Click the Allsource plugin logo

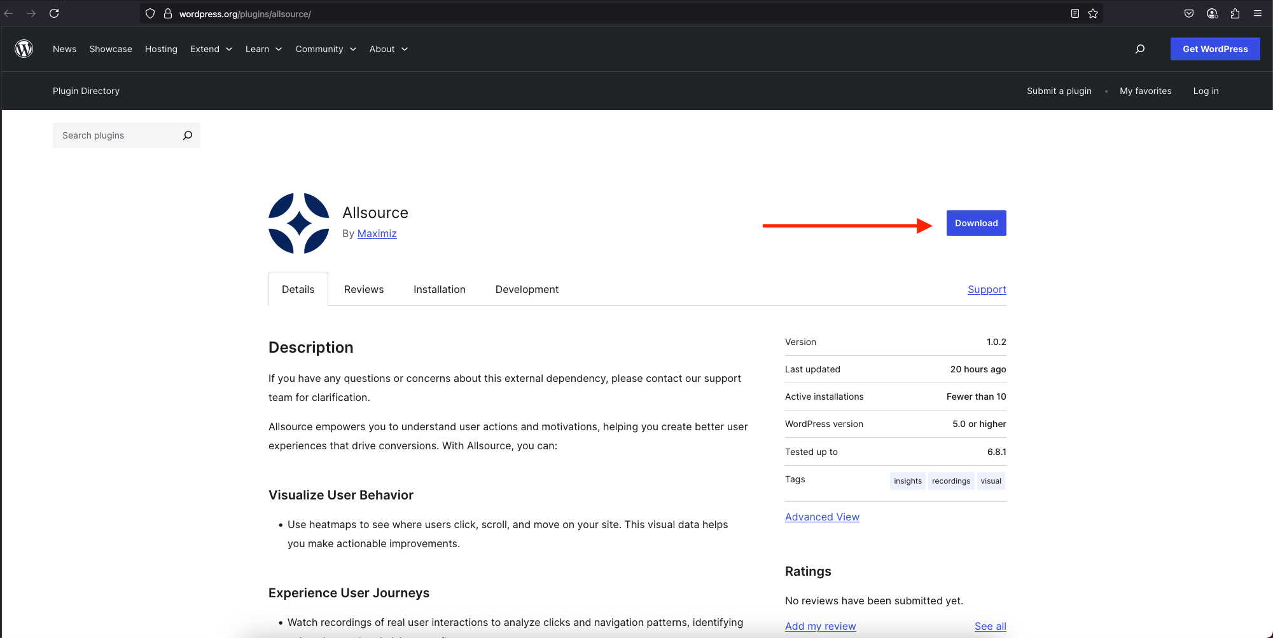[299, 223]
